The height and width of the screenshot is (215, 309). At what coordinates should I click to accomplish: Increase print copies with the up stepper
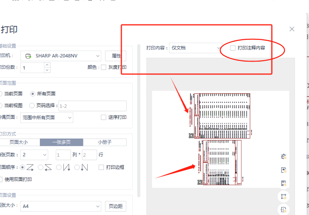(47, 65)
